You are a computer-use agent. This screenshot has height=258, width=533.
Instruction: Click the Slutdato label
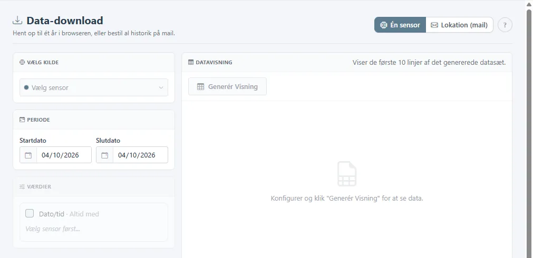coord(108,141)
